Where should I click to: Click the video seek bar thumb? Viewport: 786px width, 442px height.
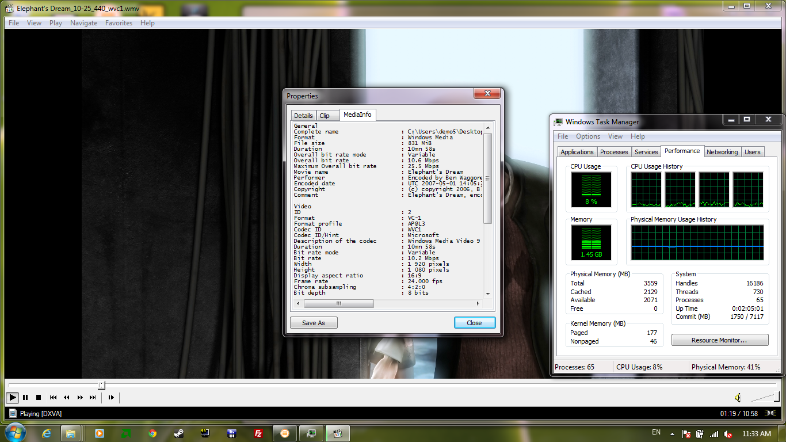tap(101, 385)
